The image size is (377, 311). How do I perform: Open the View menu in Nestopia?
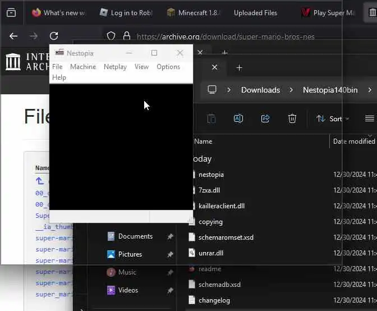tap(141, 67)
